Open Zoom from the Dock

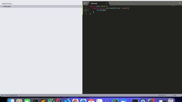coord(123,101)
